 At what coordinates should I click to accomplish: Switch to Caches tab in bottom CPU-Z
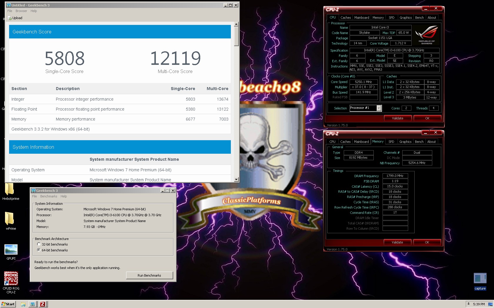pos(345,142)
